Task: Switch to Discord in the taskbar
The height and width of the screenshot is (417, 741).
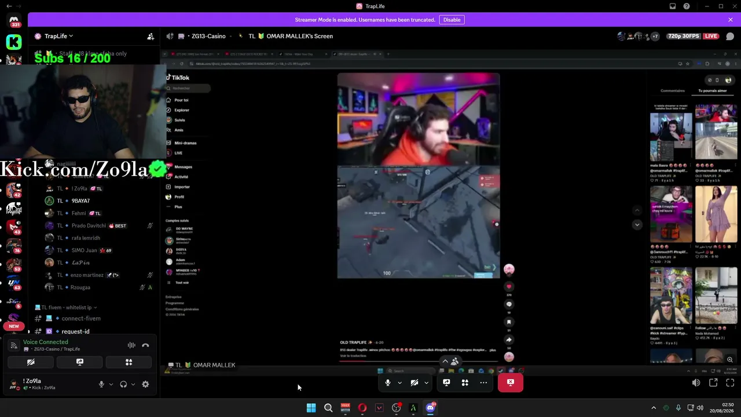Action: [x=430, y=408]
